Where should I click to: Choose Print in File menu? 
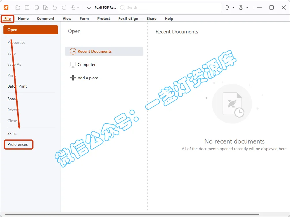point(12,75)
